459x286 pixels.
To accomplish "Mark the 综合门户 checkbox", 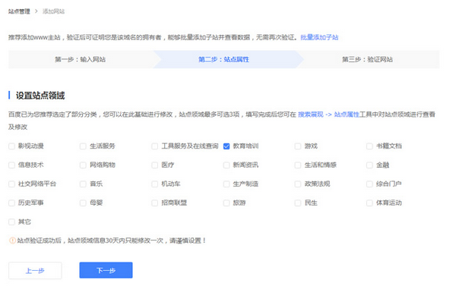I will click(369, 184).
